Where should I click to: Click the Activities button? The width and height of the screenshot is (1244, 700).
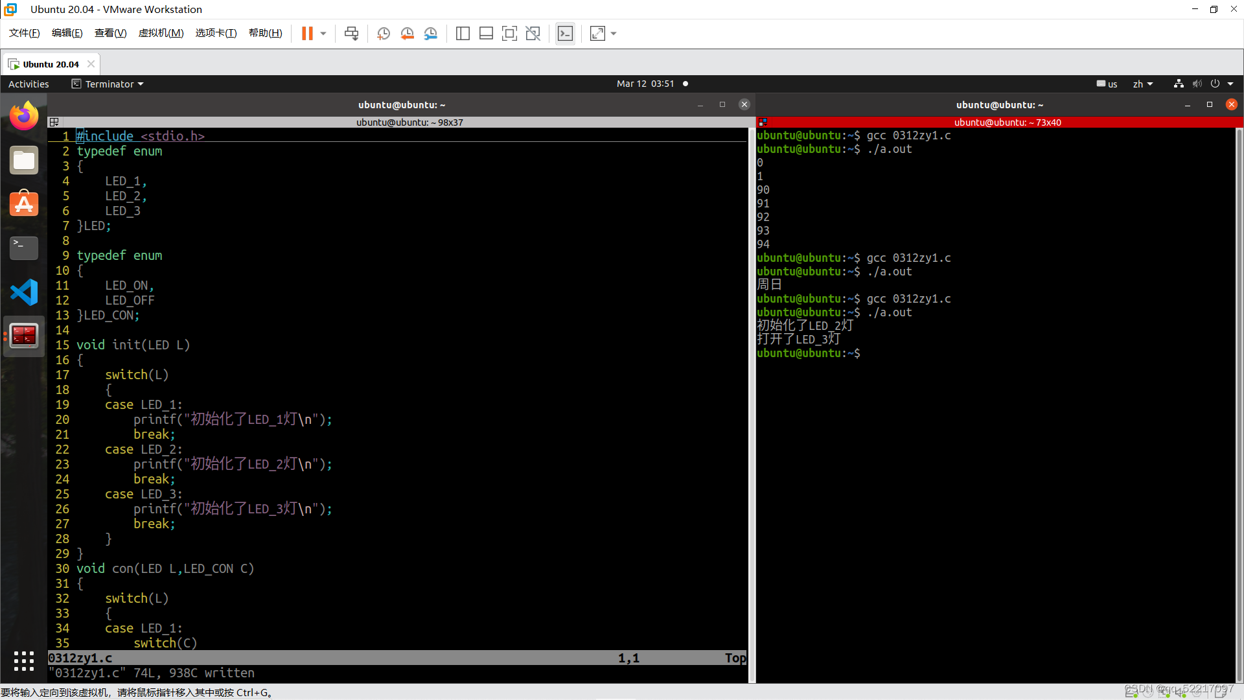coord(29,84)
